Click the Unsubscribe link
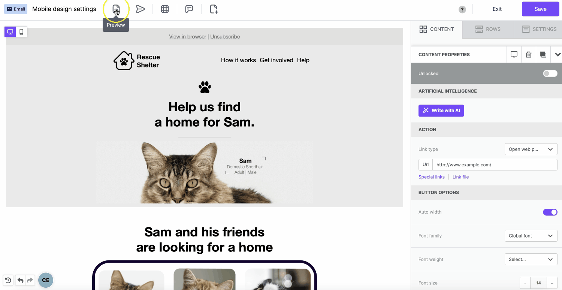Image resolution: width=562 pixels, height=290 pixels. (225, 37)
